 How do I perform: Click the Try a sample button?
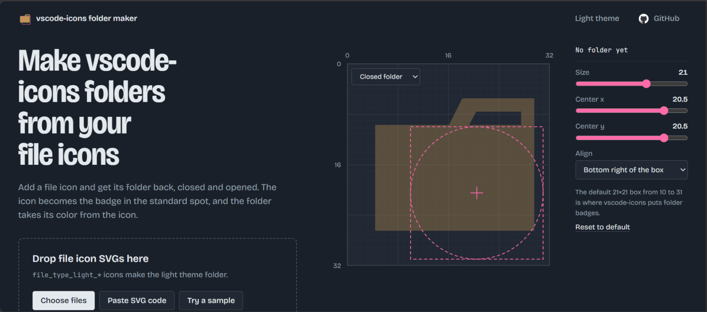pos(211,300)
